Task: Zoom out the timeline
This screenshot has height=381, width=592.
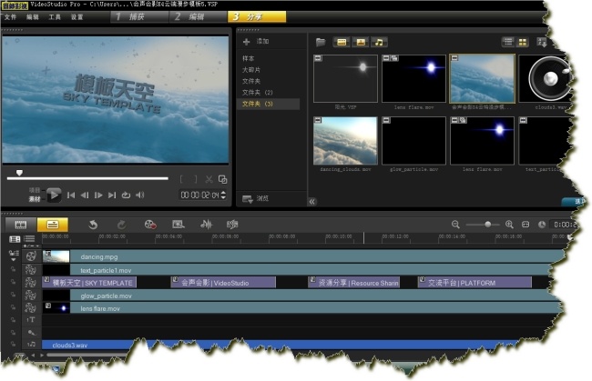Action: [455, 225]
